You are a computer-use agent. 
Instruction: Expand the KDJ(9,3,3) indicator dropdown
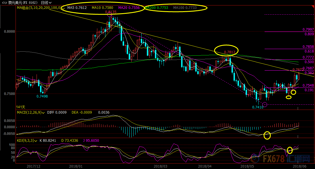[x=35, y=141]
